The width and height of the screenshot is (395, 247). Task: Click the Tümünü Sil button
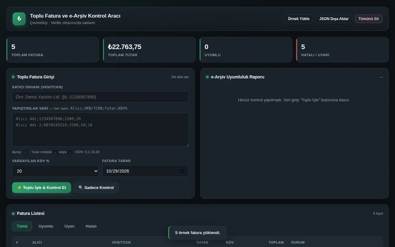coord(369,19)
